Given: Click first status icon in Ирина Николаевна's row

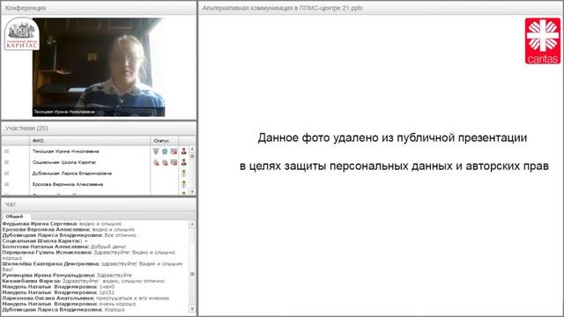Looking at the screenshot, I should tap(156, 151).
